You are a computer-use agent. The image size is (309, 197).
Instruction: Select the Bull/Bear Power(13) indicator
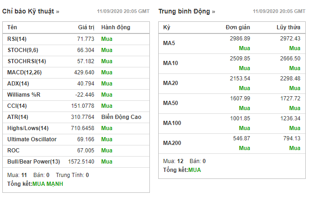click(x=34, y=162)
